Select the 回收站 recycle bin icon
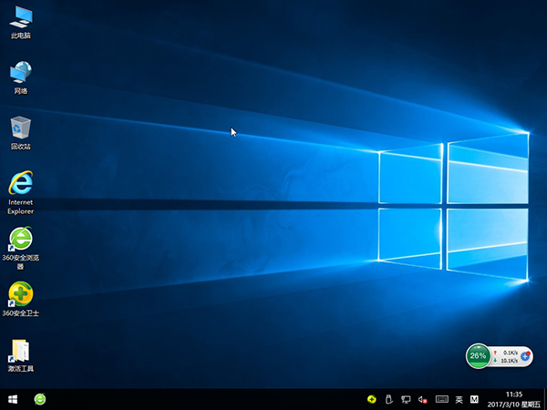 coord(21,133)
